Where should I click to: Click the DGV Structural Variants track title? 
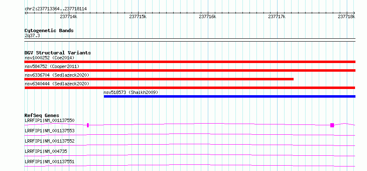pos(58,53)
